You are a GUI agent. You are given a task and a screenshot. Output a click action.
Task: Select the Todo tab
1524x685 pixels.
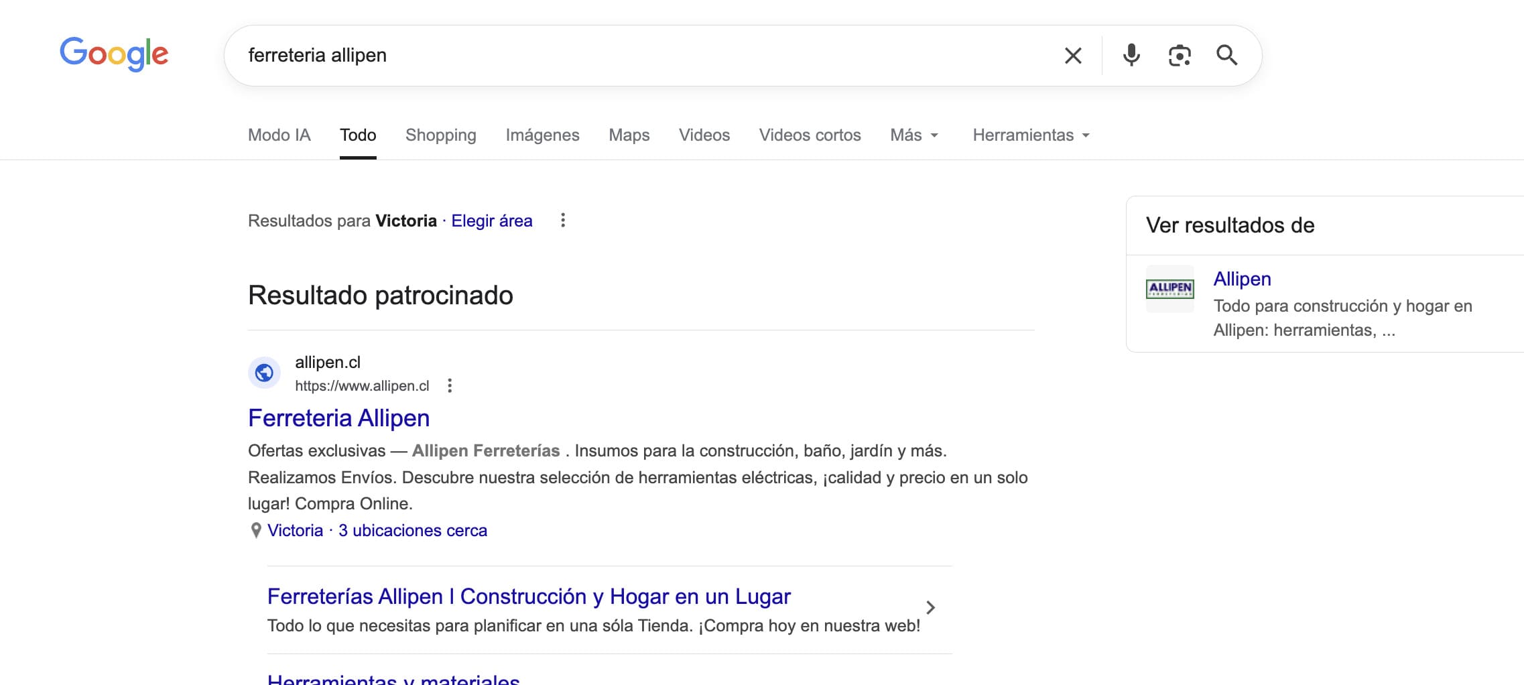click(358, 135)
